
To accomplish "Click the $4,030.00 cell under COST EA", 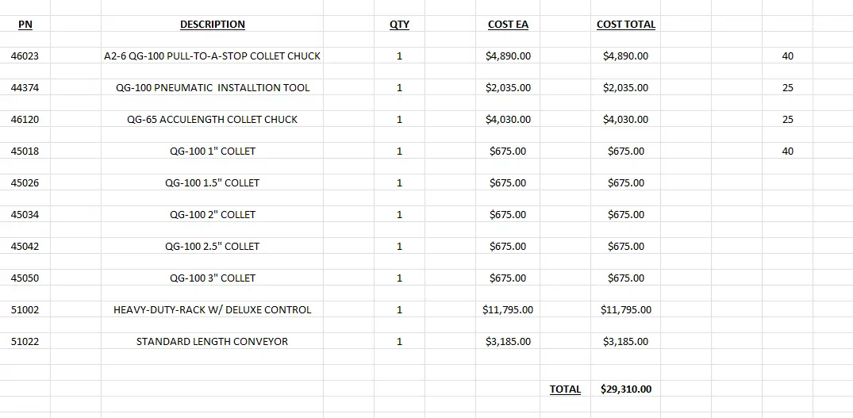I will [508, 120].
